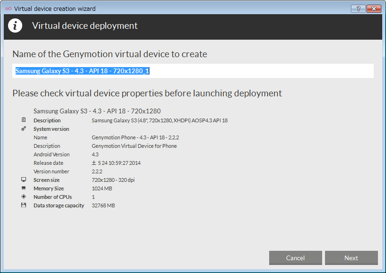Click the window title 'Virtual device creation wizard'
Screen dimensions: 386x273
[x=55, y=9]
